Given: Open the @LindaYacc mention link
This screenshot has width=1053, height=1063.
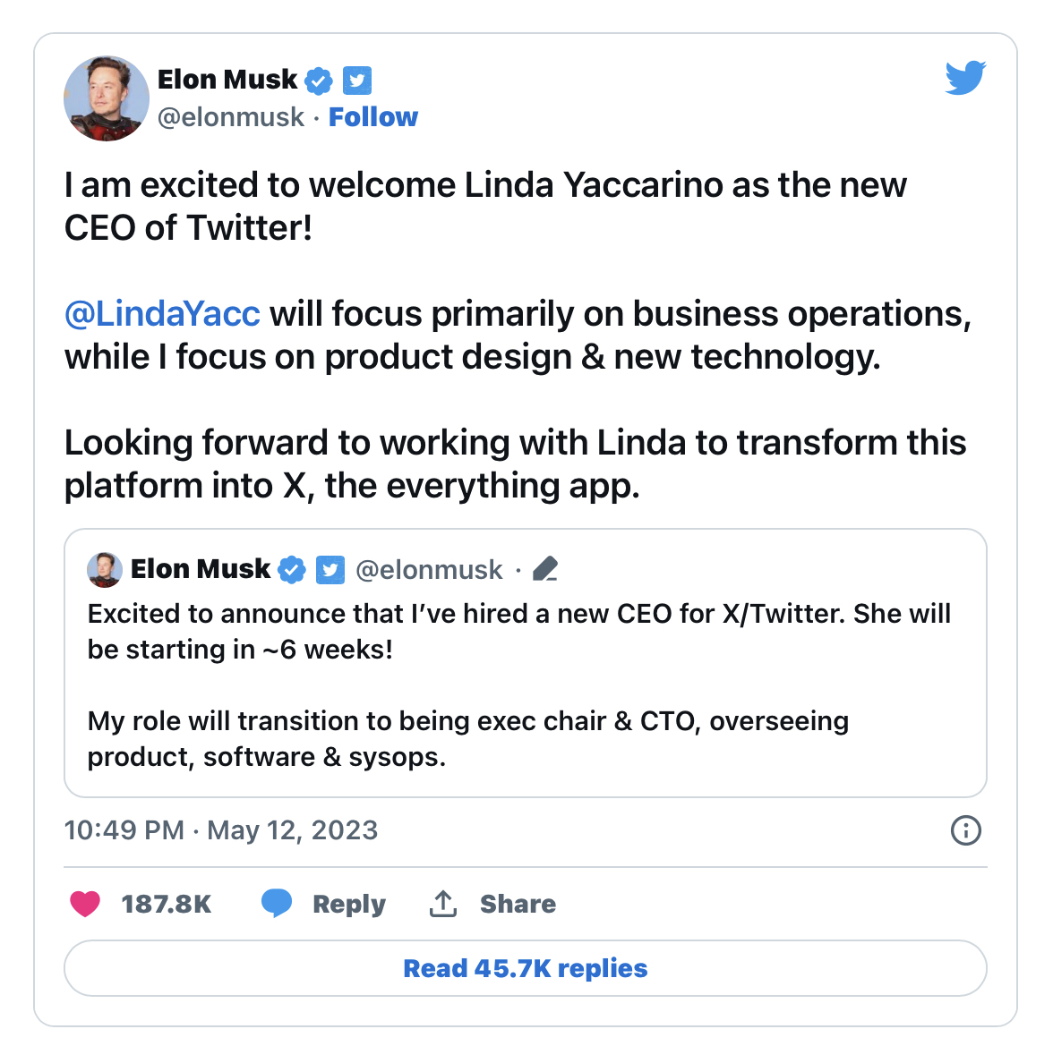Looking at the screenshot, I should pyautogui.click(x=162, y=314).
